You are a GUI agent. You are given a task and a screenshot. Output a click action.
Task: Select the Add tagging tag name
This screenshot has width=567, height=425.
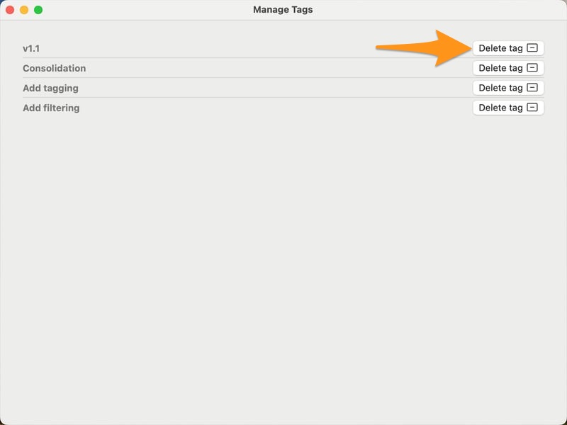(50, 88)
